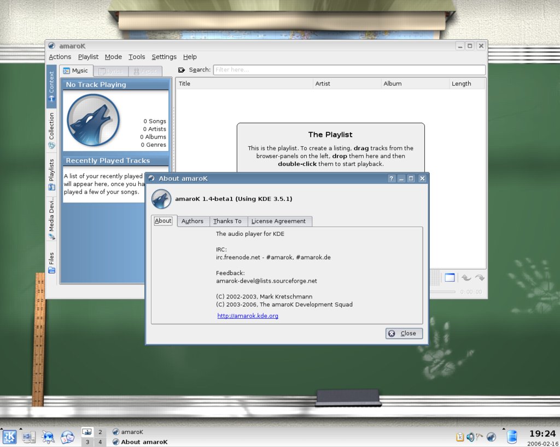
Task: Open the amarok.kde.org link
Action: pos(248,316)
